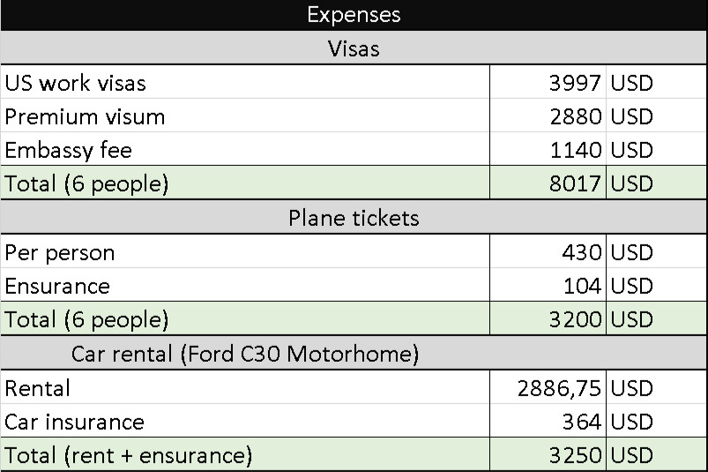Screen dimensions: 708x472
Task: Select the 364 car insurance cell
Action: (x=548, y=421)
